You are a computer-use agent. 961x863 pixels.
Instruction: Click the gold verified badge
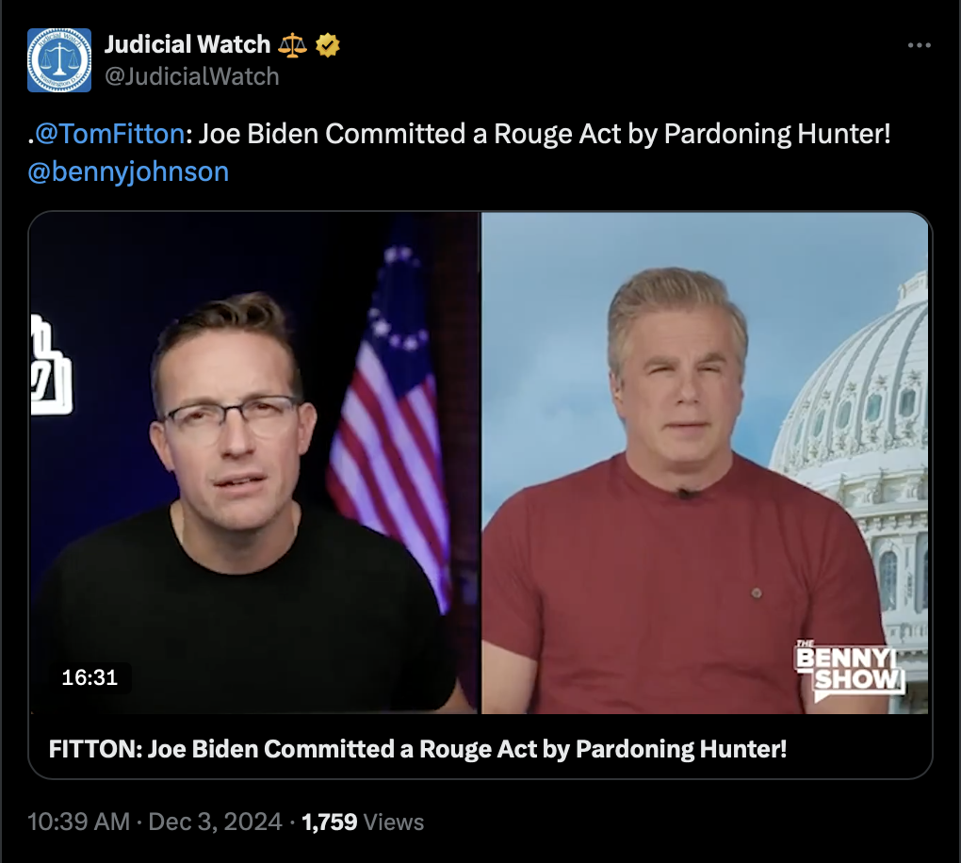[328, 45]
